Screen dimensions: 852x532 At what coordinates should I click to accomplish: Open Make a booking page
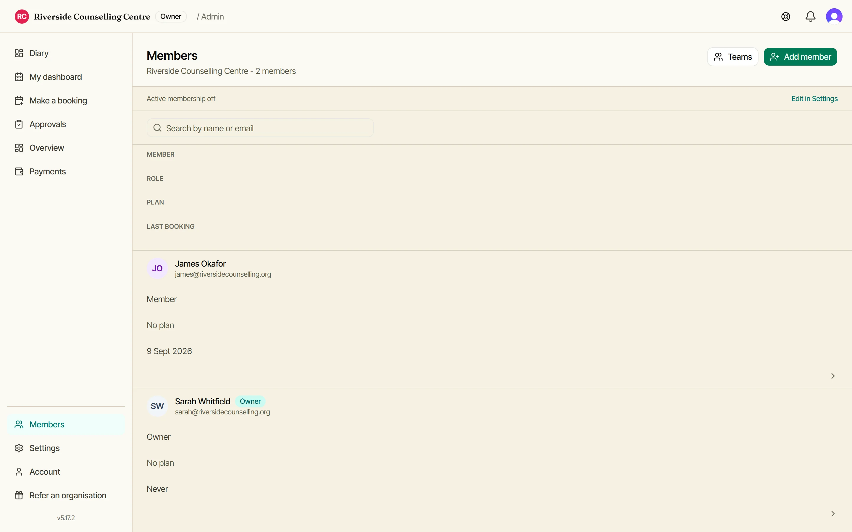(66, 100)
